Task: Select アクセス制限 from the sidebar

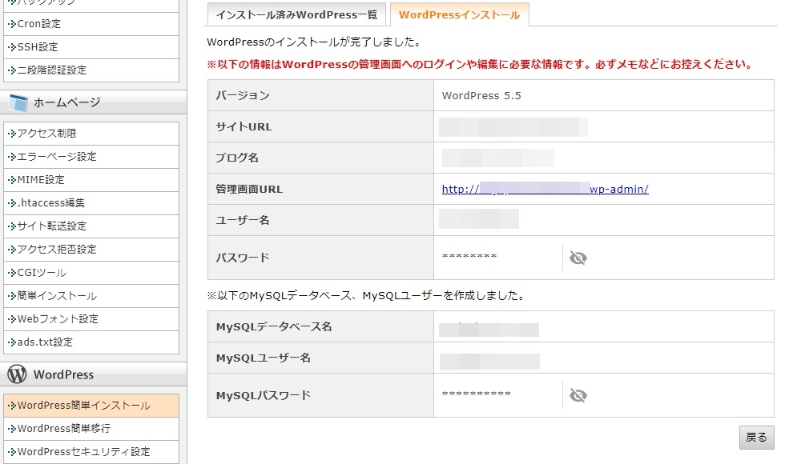Action: pyautogui.click(x=46, y=134)
